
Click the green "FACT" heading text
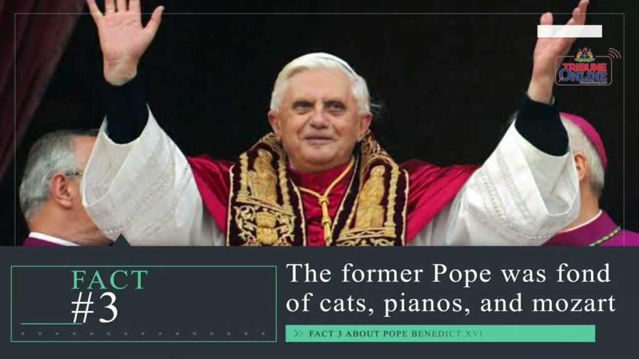point(109,280)
